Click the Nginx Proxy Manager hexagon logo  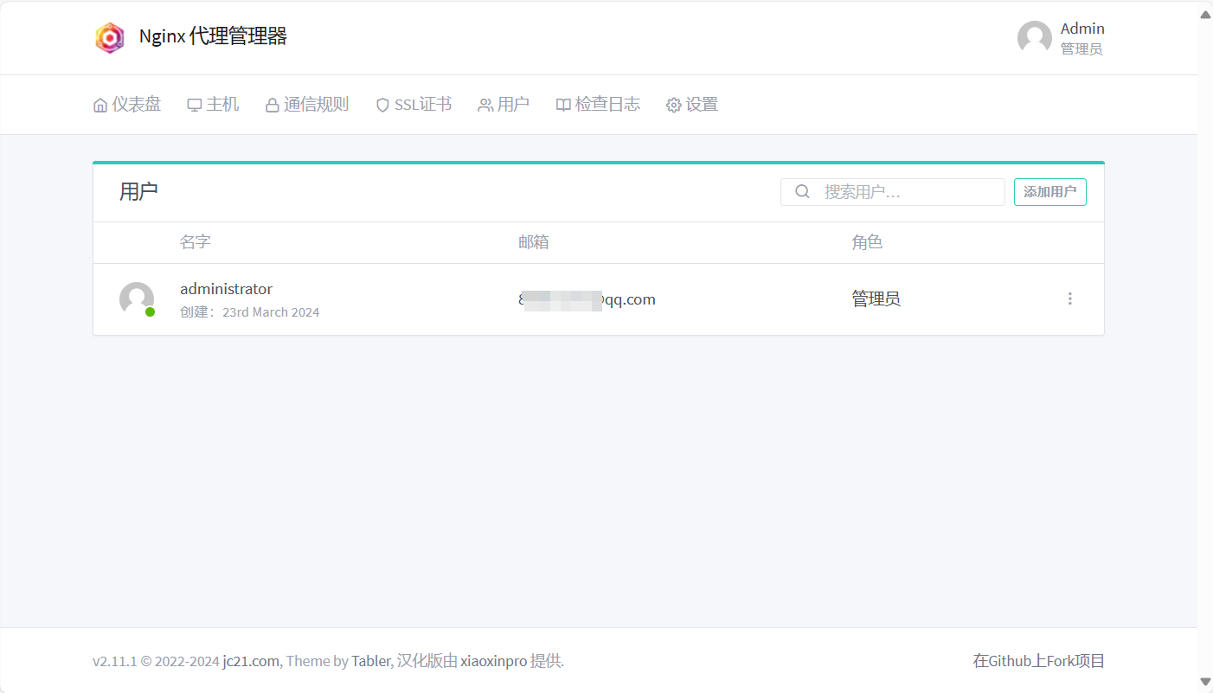coord(110,37)
